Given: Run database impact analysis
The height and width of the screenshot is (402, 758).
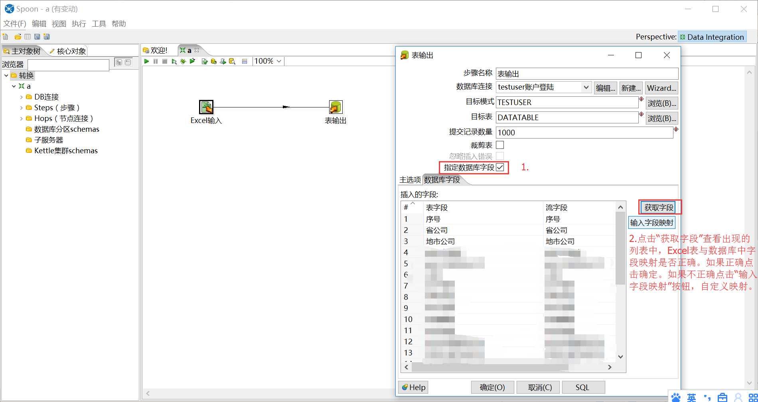Looking at the screenshot, I should 214,61.
